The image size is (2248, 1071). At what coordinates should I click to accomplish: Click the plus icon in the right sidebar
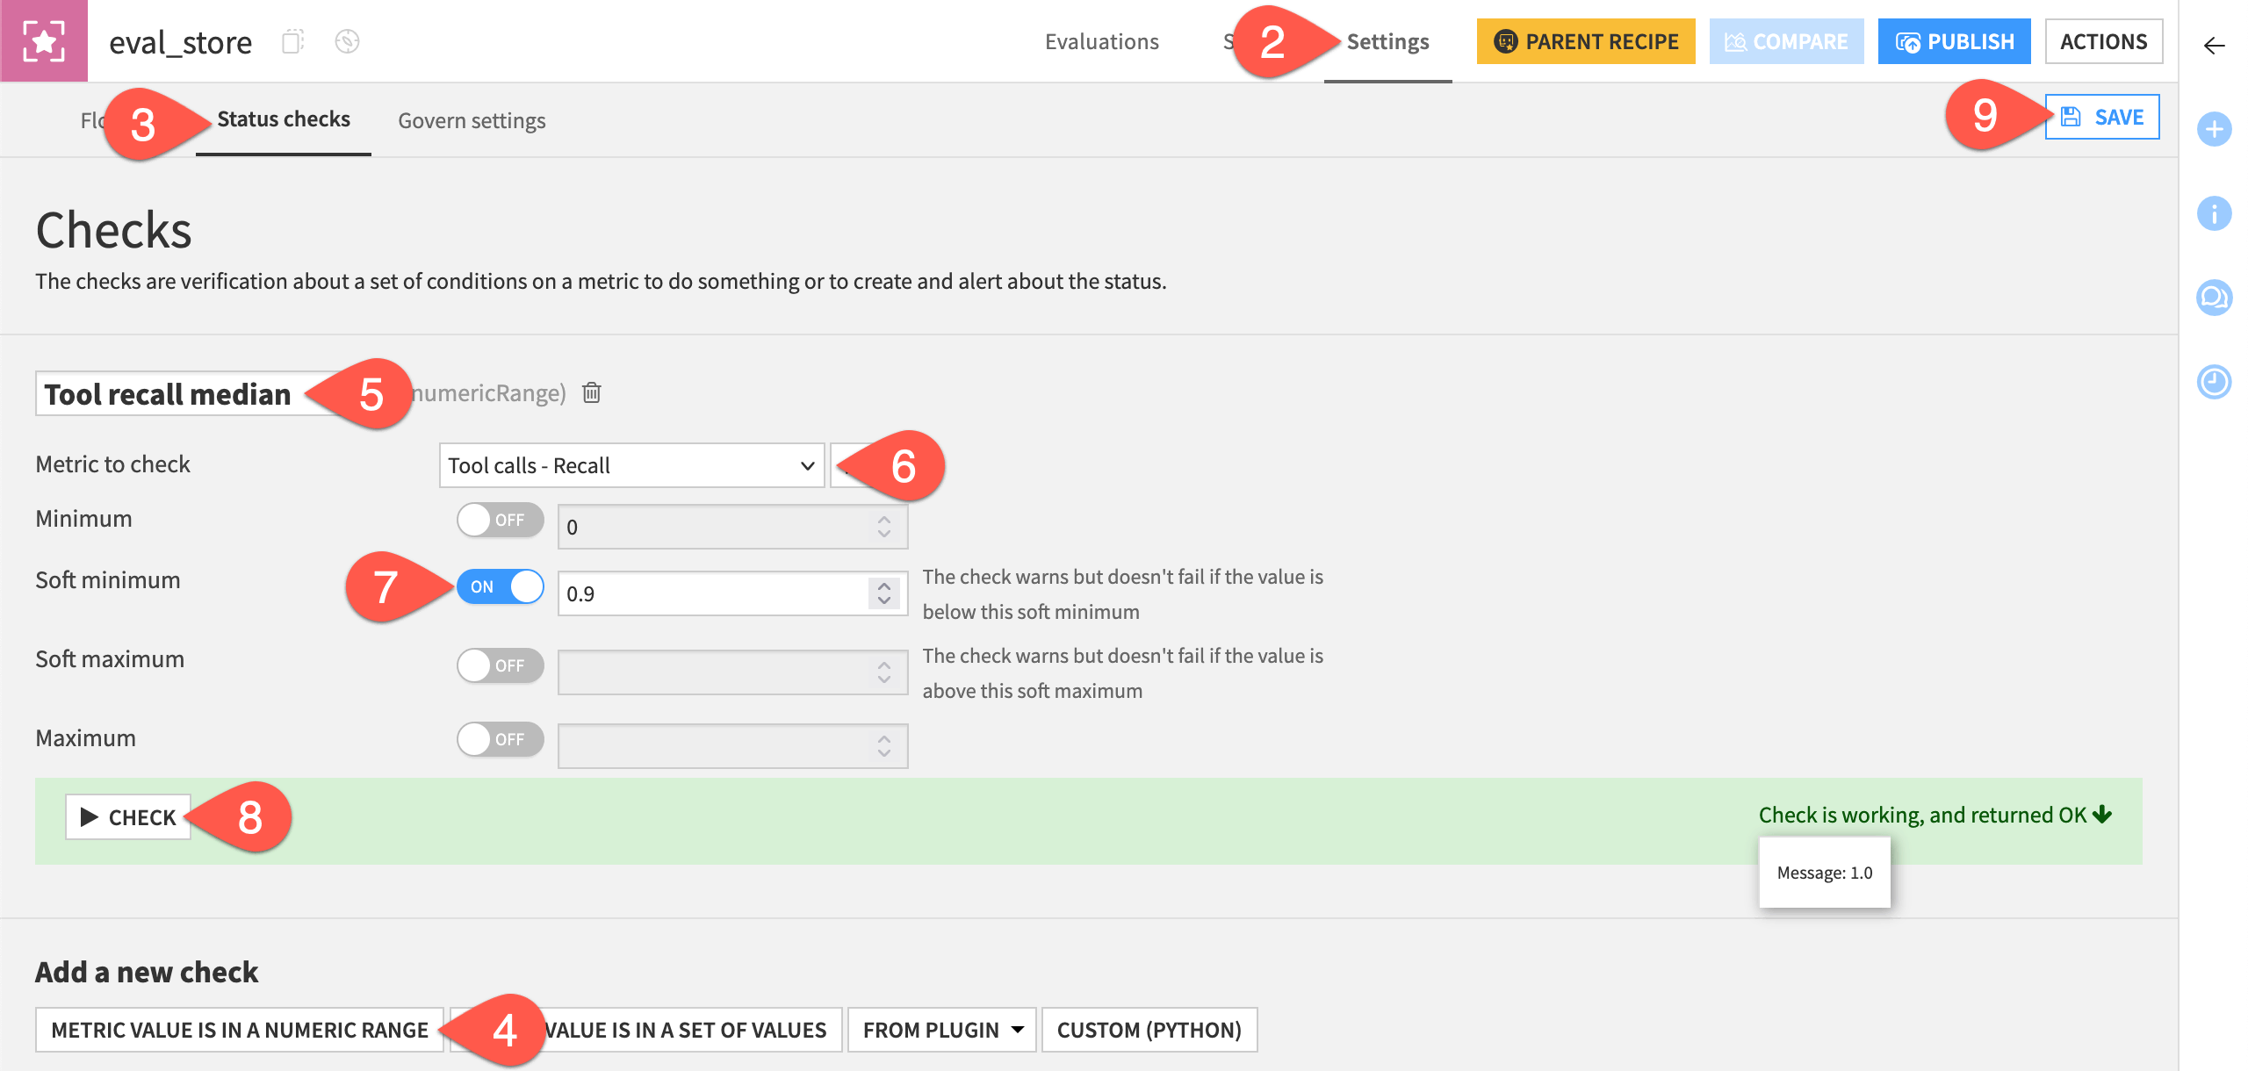(x=2215, y=128)
